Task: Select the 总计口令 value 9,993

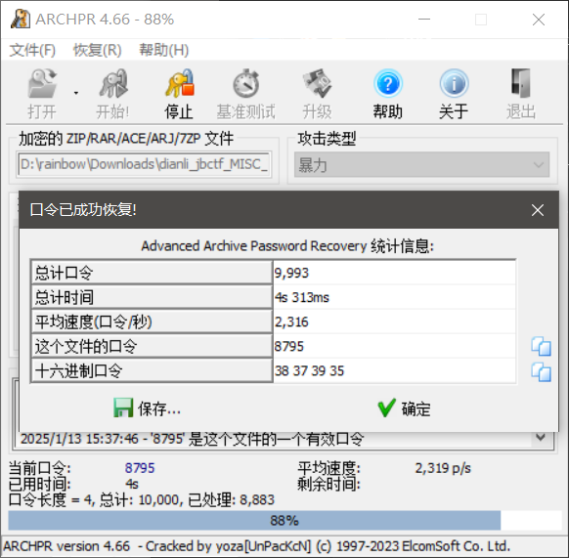Action: point(394,273)
